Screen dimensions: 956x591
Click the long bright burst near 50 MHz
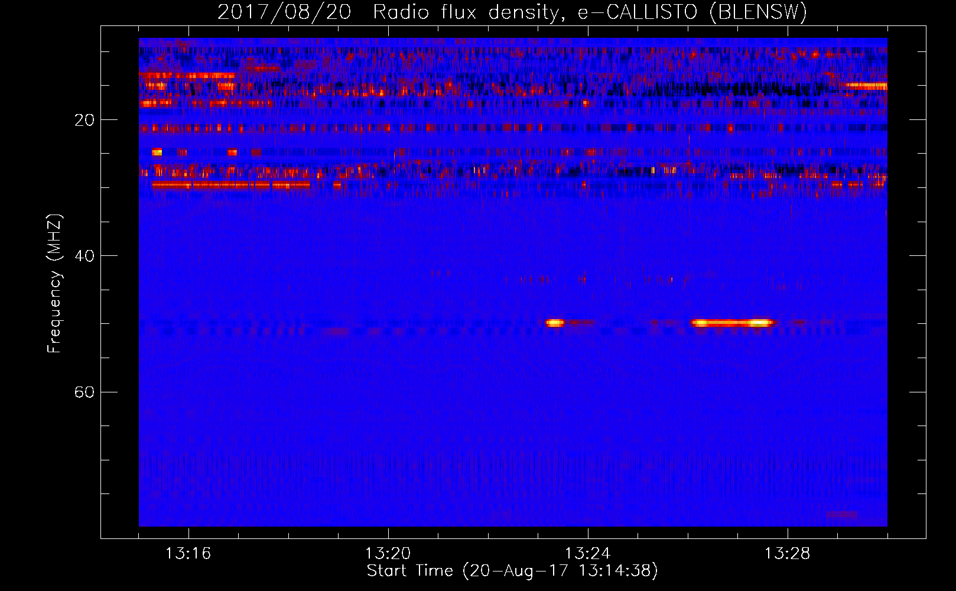[732, 323]
